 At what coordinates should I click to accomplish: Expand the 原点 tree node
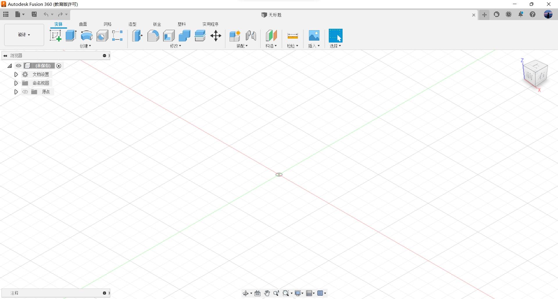(x=16, y=92)
